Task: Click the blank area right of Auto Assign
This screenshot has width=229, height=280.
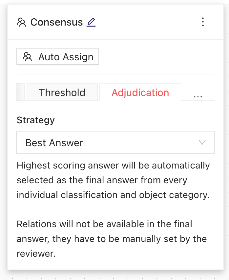Action: click(156, 56)
